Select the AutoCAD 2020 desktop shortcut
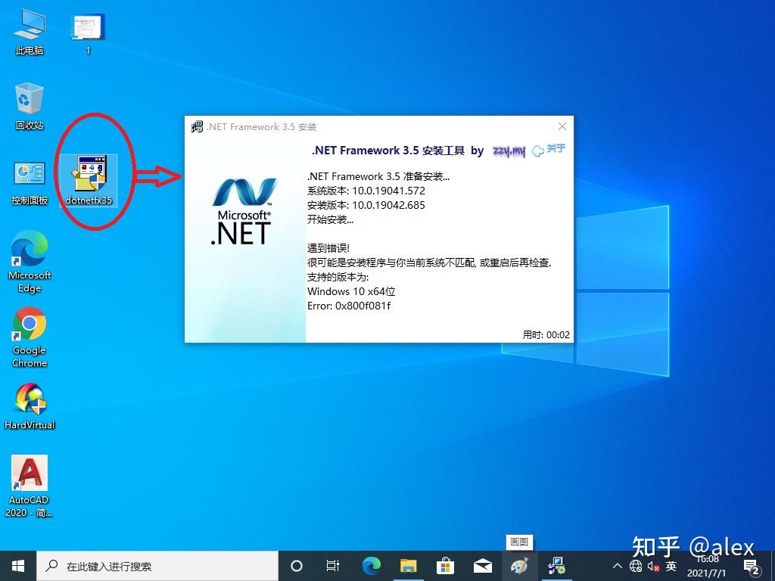This screenshot has width=775, height=581. click(x=30, y=486)
